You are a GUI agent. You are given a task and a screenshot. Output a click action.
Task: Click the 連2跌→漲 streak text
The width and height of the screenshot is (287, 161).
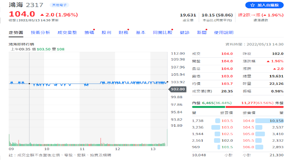coord(261,15)
